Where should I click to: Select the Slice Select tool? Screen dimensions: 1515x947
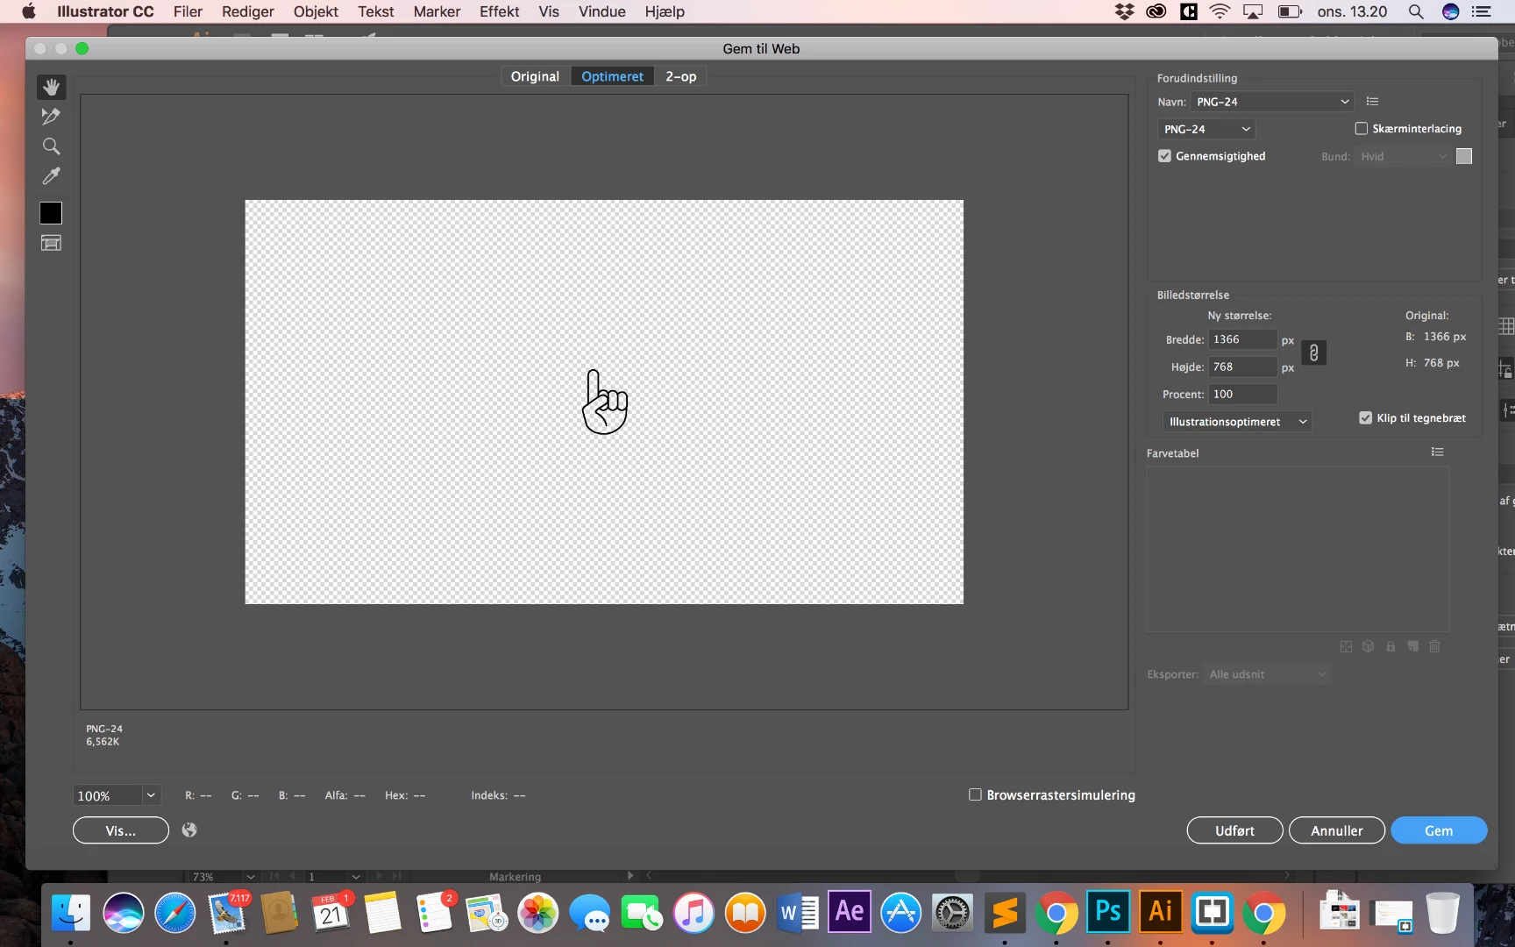[51, 116]
